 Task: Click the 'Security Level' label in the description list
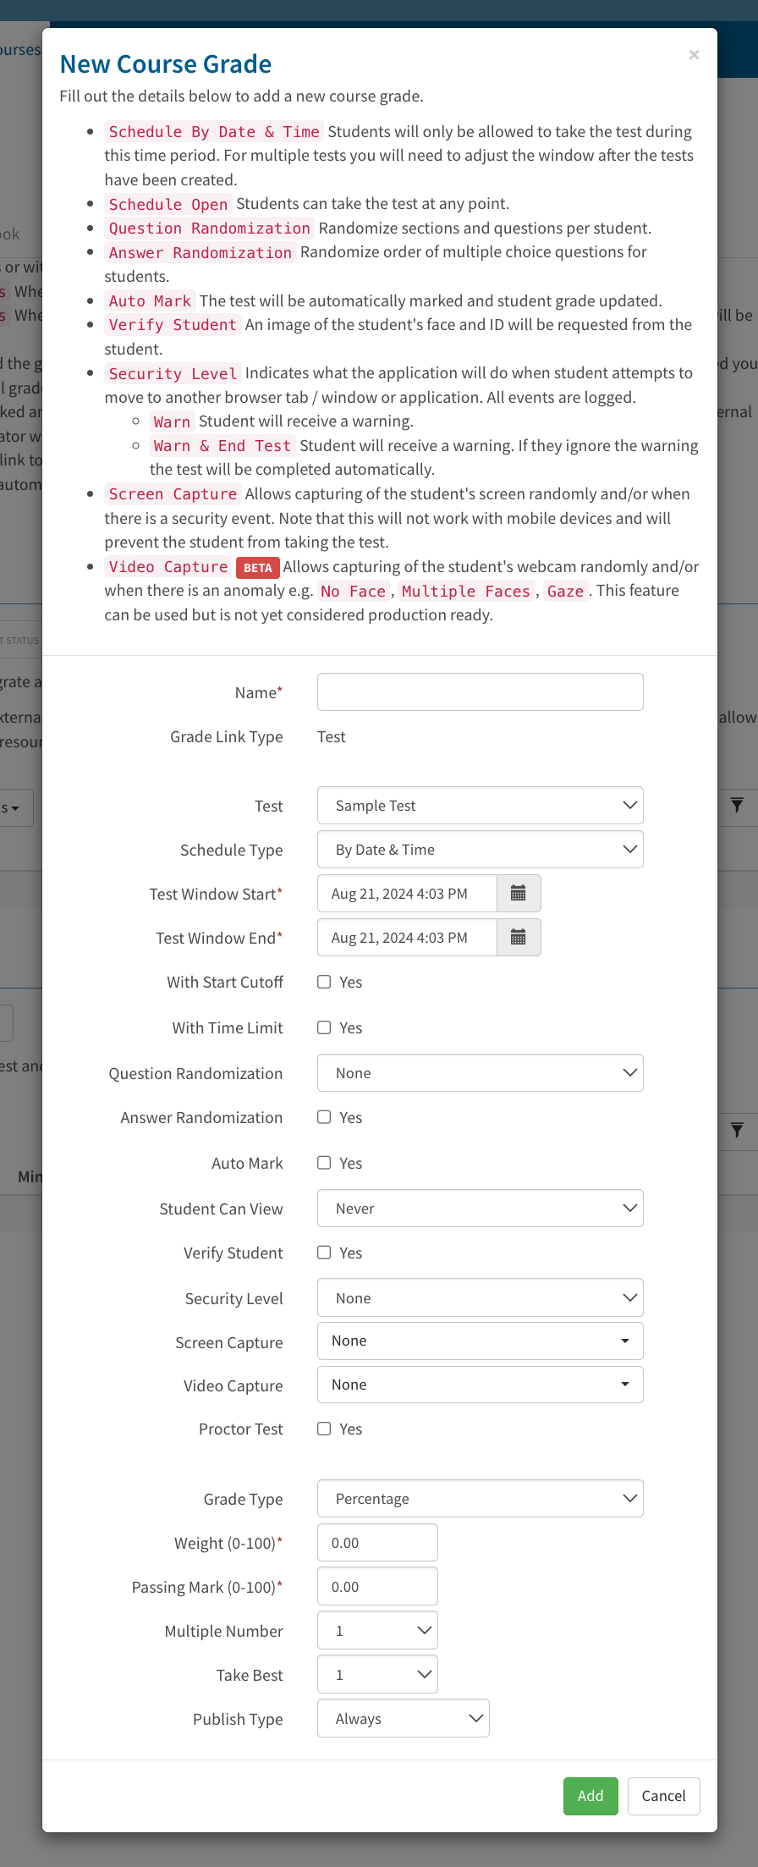point(173,374)
